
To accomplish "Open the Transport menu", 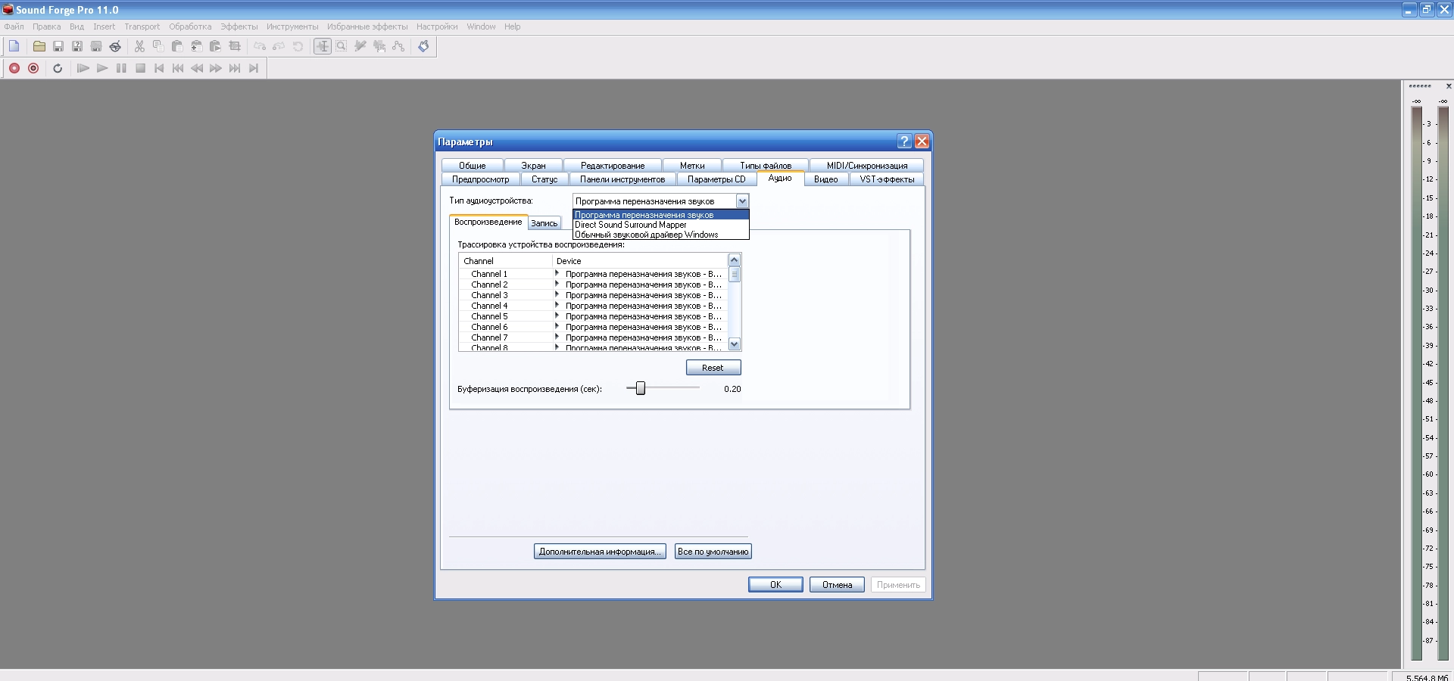I will pyautogui.click(x=142, y=26).
